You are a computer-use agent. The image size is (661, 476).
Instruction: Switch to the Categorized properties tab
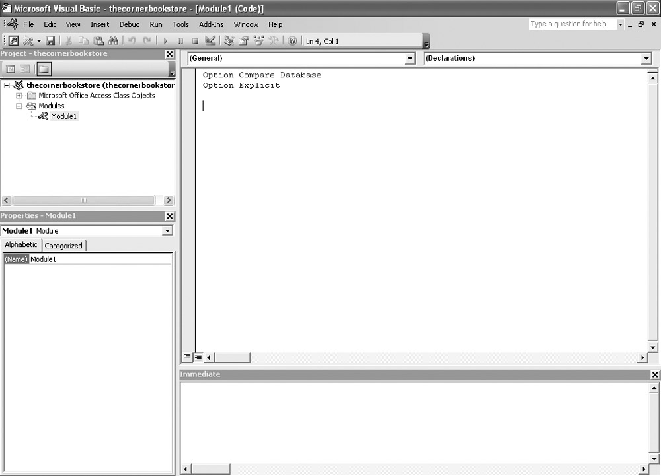click(x=63, y=246)
